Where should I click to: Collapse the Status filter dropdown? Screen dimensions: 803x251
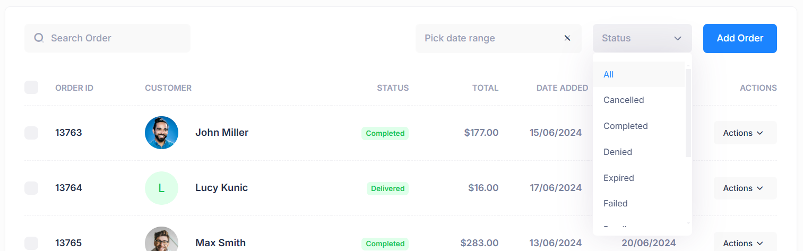642,38
